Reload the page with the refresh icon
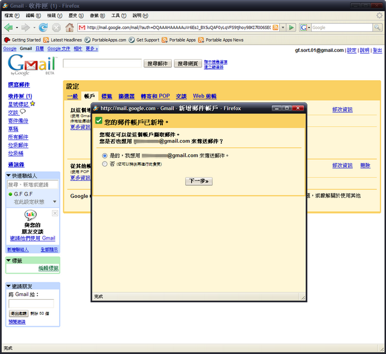Screen dimensions: 386x354 tap(43, 27)
